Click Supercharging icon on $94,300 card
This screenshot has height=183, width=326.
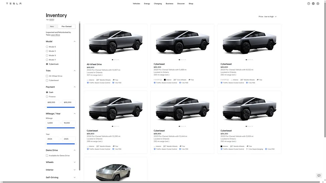[x=247, y=149]
